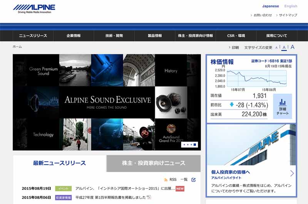The width and height of the screenshot is (308, 204).
Task: Select the first carousel slide dot
Action: (x=184, y=145)
